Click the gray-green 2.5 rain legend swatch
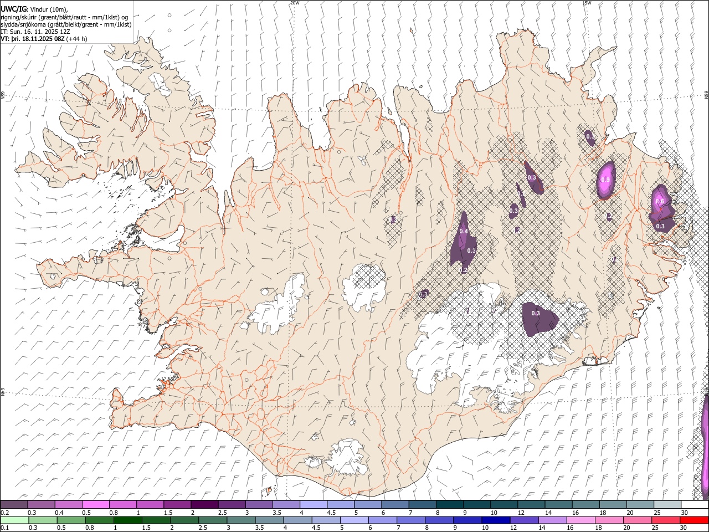 point(213,520)
